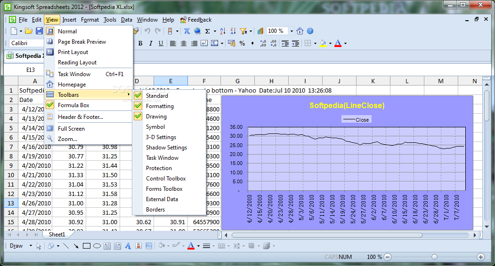The image size is (495, 266).
Task: Click the Undo arrow icon
Action: 147,31
